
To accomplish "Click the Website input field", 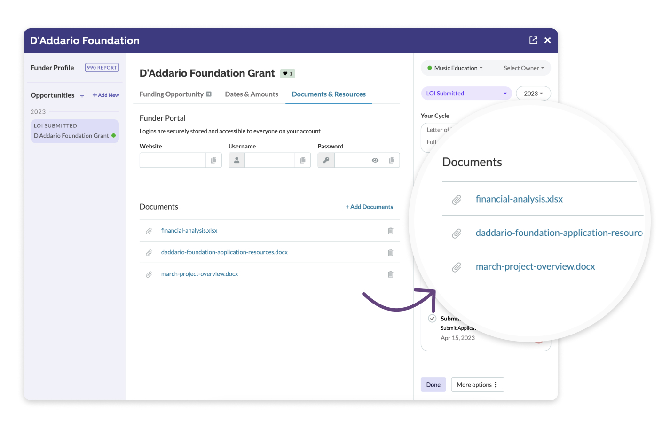I will (173, 160).
